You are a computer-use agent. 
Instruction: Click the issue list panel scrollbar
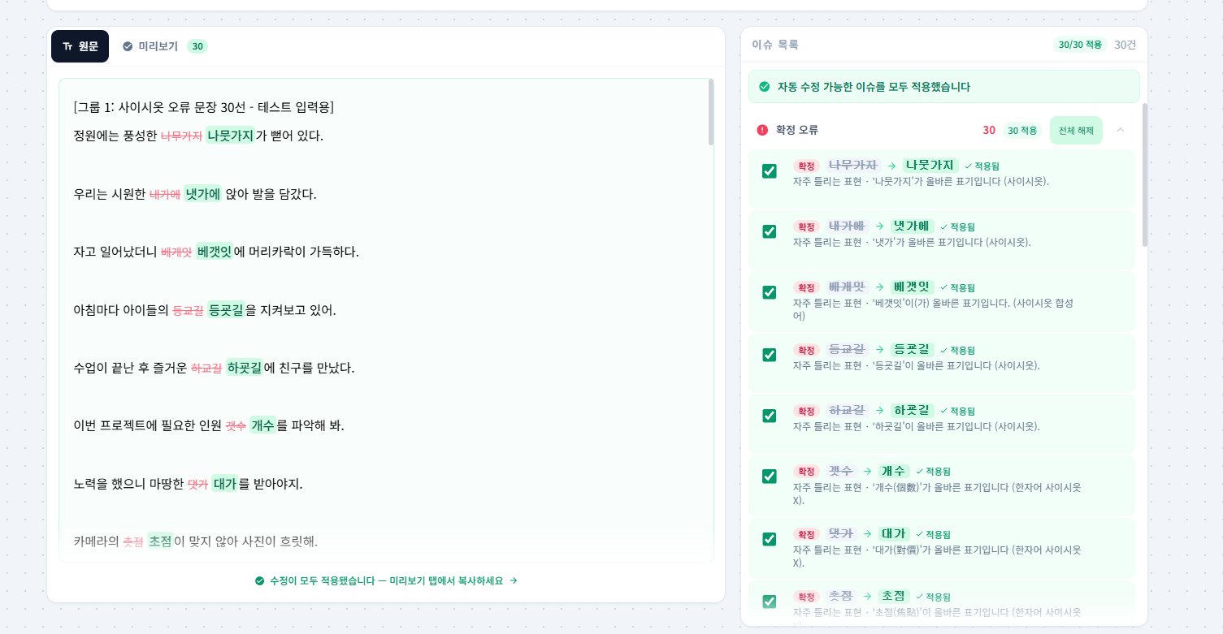(1145, 175)
